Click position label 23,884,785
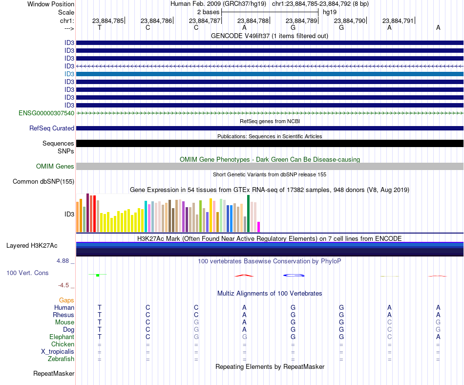The width and height of the screenshot is (464, 385). (108, 21)
